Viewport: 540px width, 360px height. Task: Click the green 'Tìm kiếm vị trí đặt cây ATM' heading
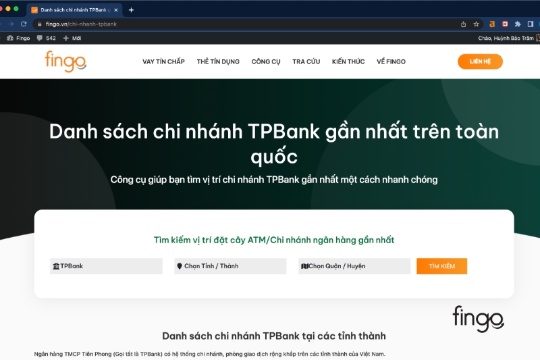click(x=274, y=240)
